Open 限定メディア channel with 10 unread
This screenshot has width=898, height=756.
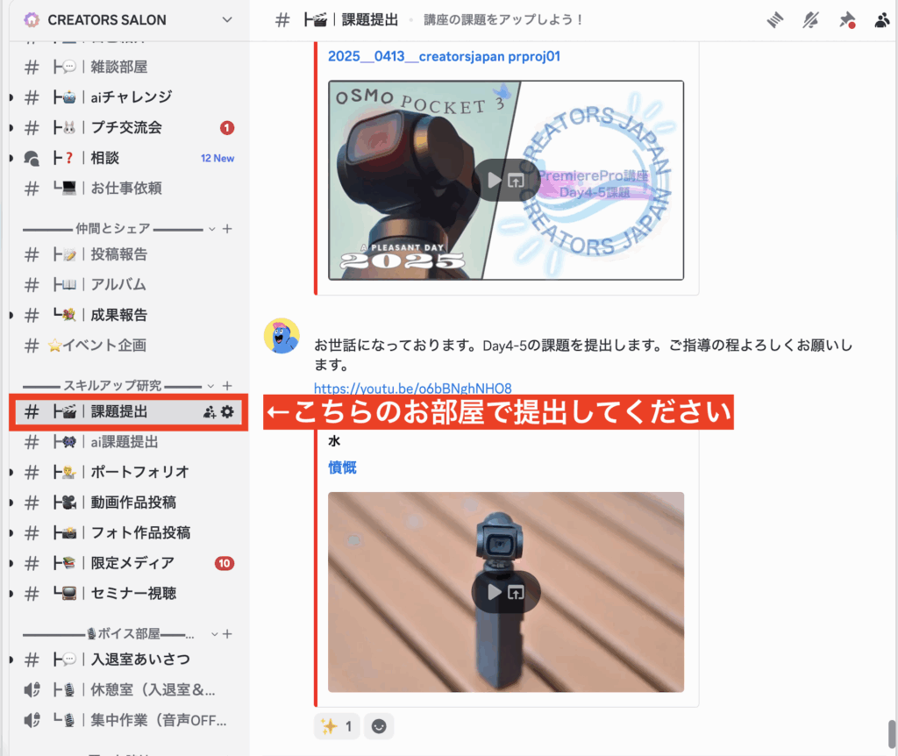point(128,563)
